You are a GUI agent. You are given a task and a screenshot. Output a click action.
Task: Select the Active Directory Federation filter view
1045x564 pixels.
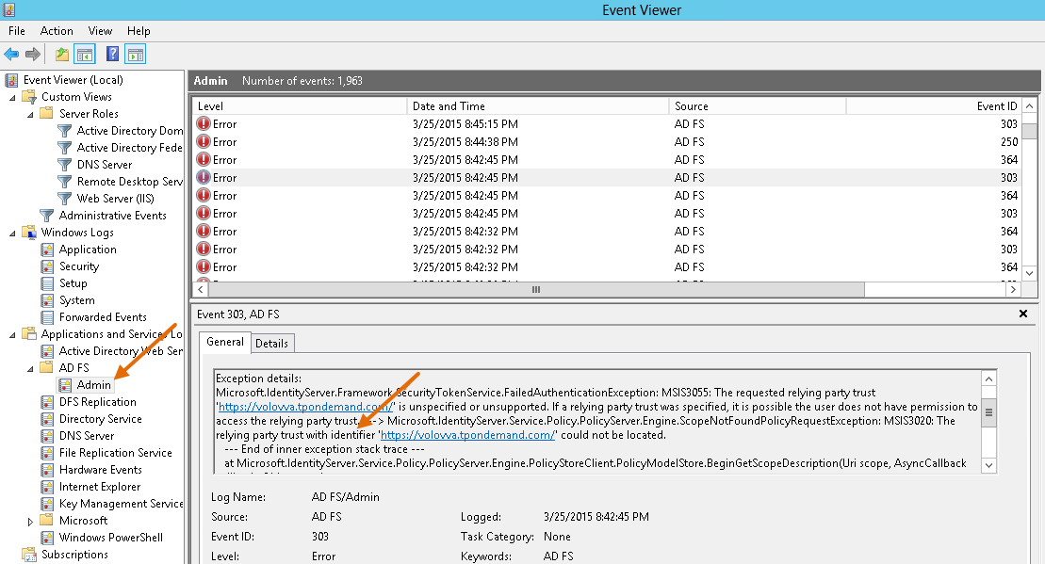[129, 148]
